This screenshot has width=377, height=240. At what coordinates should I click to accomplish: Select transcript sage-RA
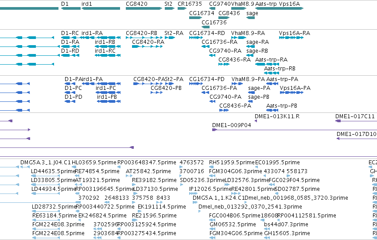257,42
